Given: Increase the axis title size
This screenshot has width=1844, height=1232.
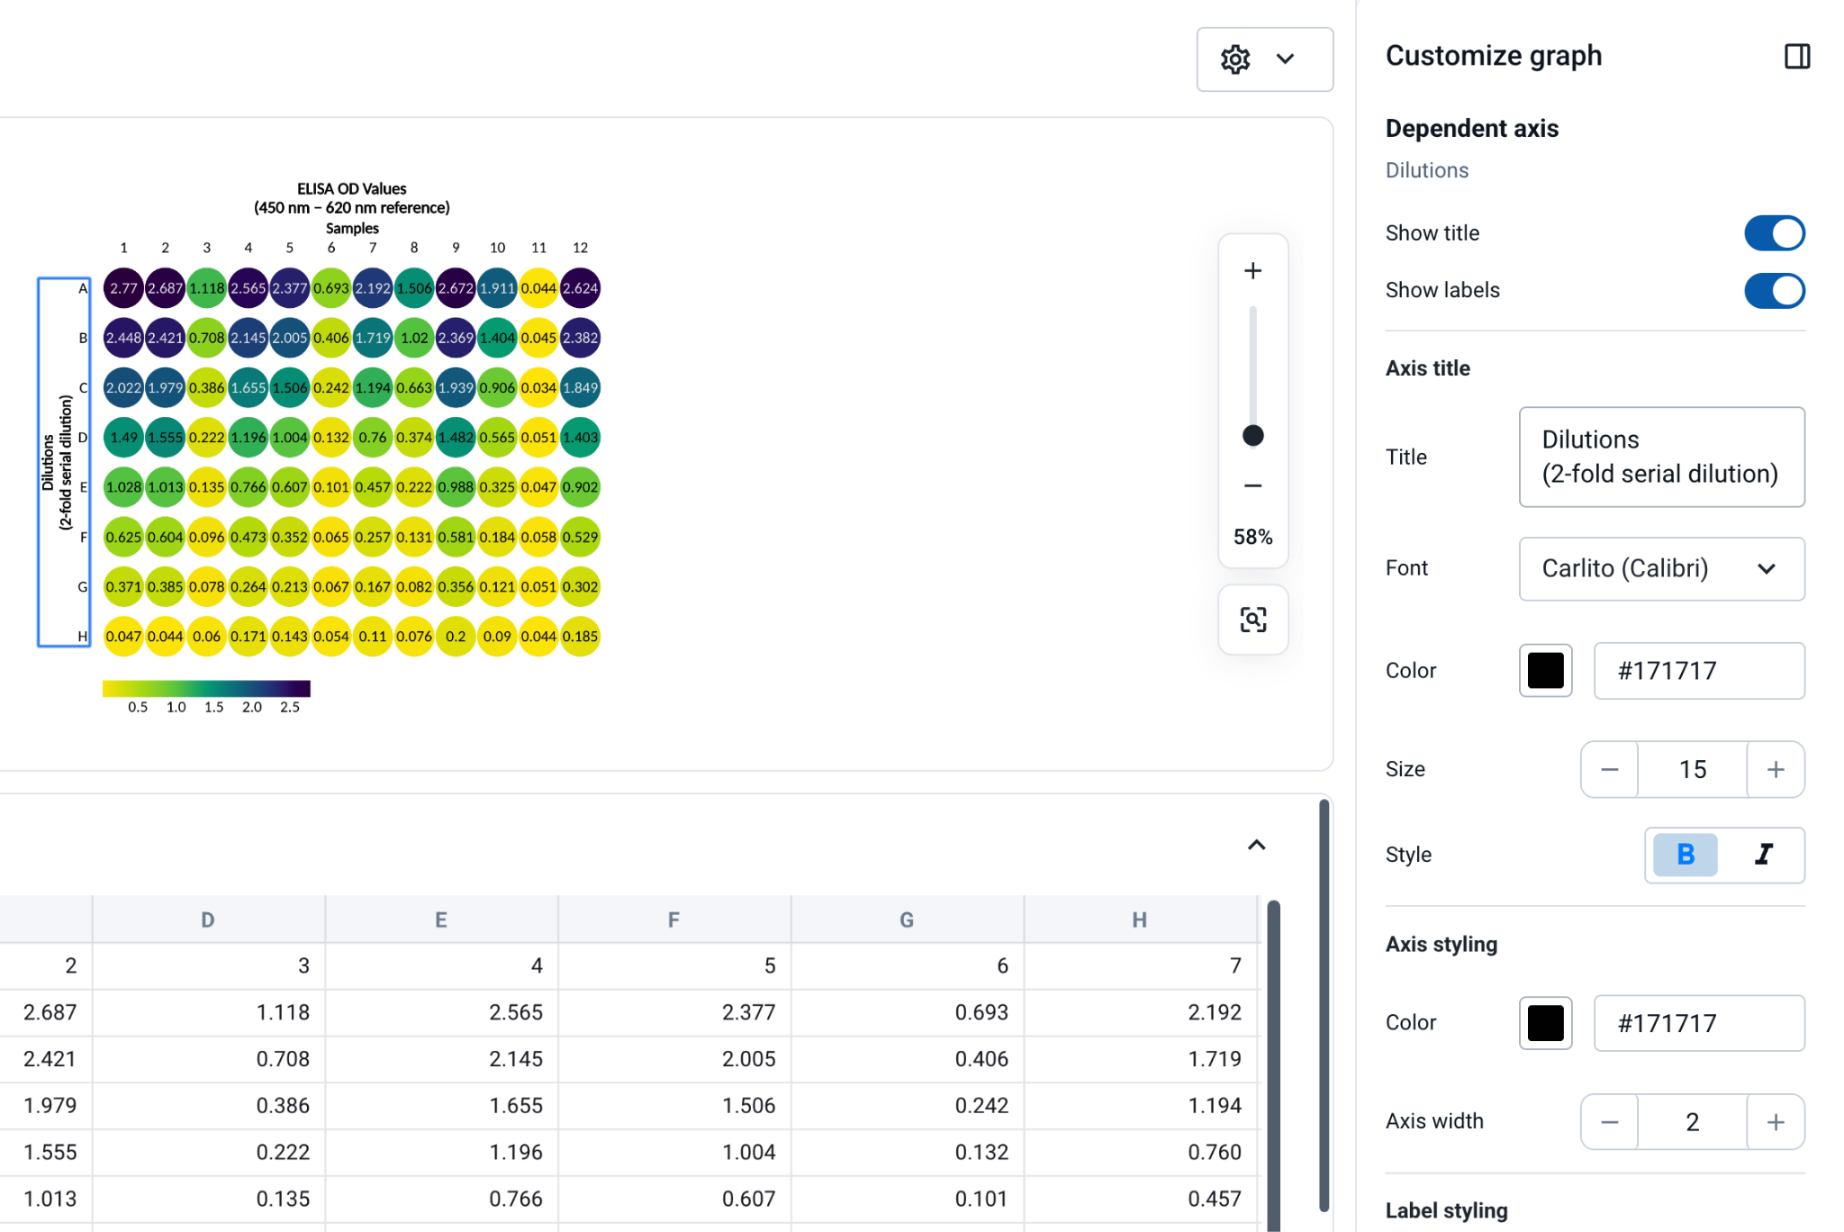Looking at the screenshot, I should [x=1776, y=770].
